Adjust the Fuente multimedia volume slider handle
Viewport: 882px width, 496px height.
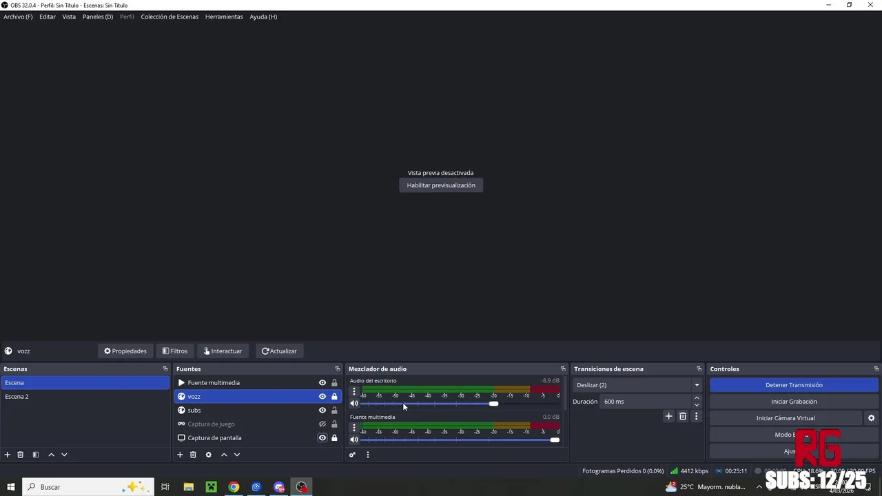tap(555, 440)
